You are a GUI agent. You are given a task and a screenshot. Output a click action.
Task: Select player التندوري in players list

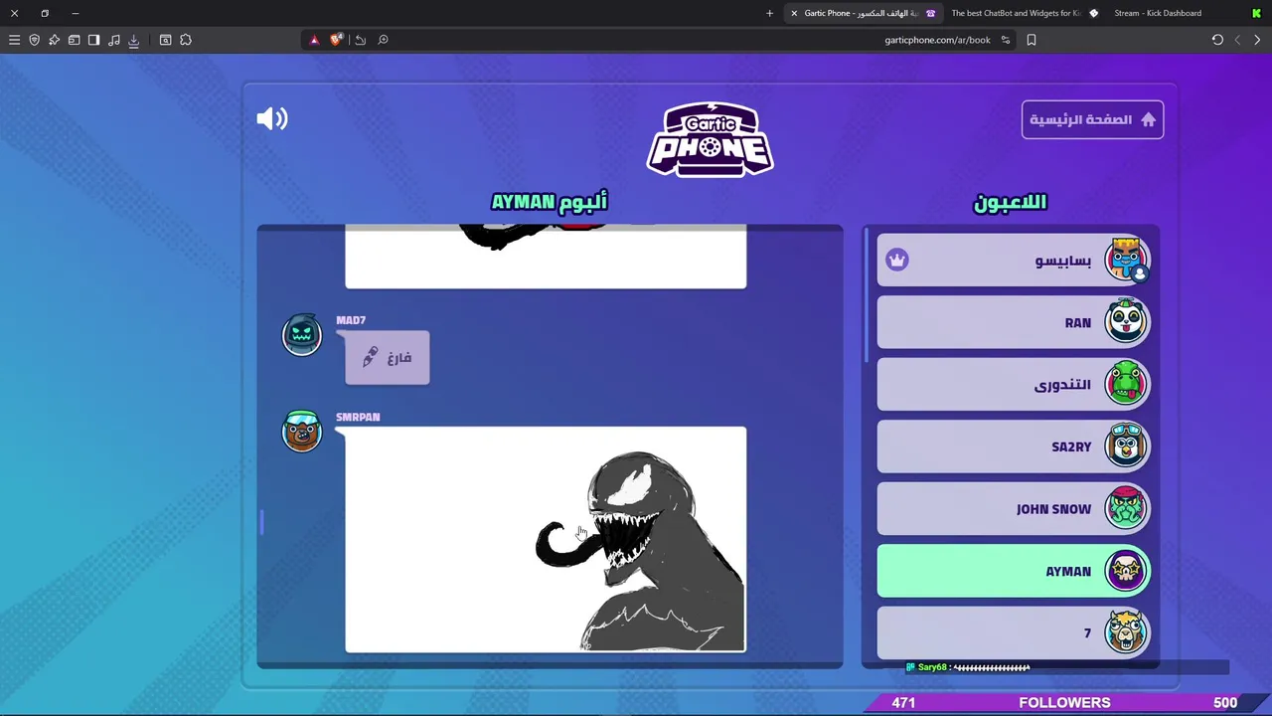[x=1014, y=385]
